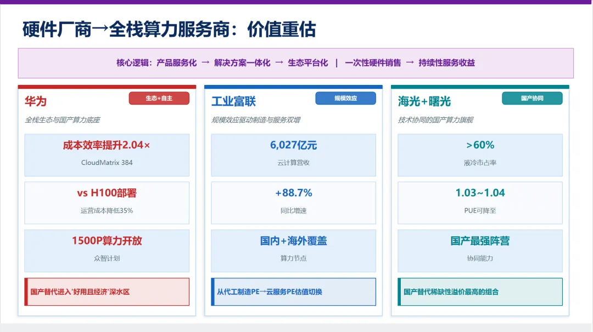Click the +88.7% metric
This screenshot has height=332, width=593.
pyautogui.click(x=293, y=193)
